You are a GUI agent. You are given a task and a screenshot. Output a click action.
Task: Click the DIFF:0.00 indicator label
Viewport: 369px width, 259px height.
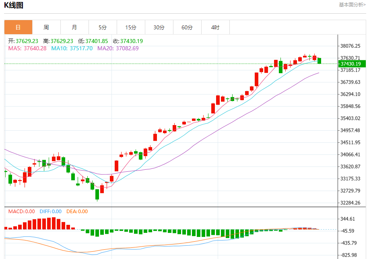[x=51, y=212]
